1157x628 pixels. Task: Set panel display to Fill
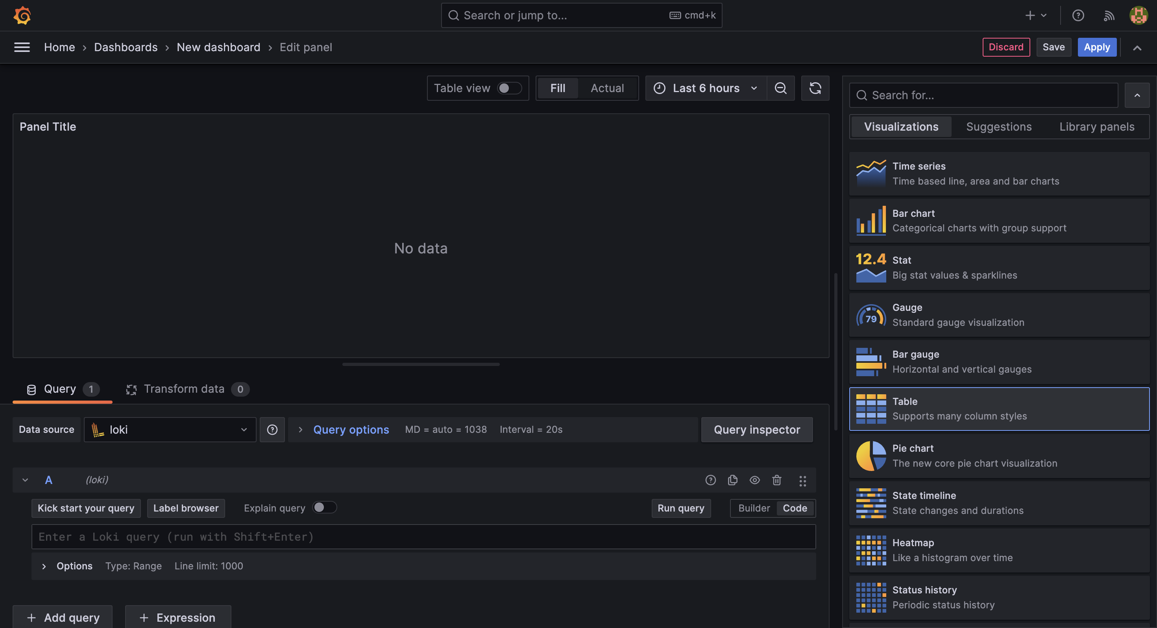557,88
